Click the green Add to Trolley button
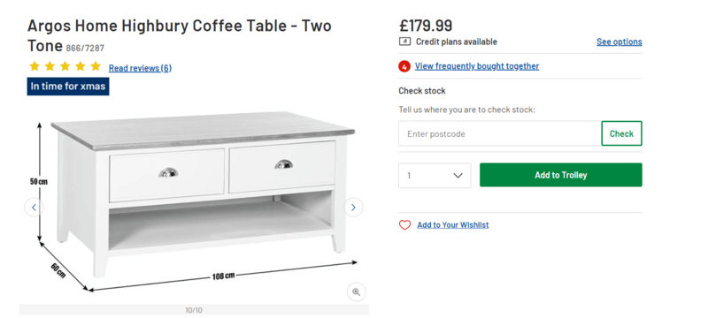Screen dimensions: 708x318 (x=561, y=175)
